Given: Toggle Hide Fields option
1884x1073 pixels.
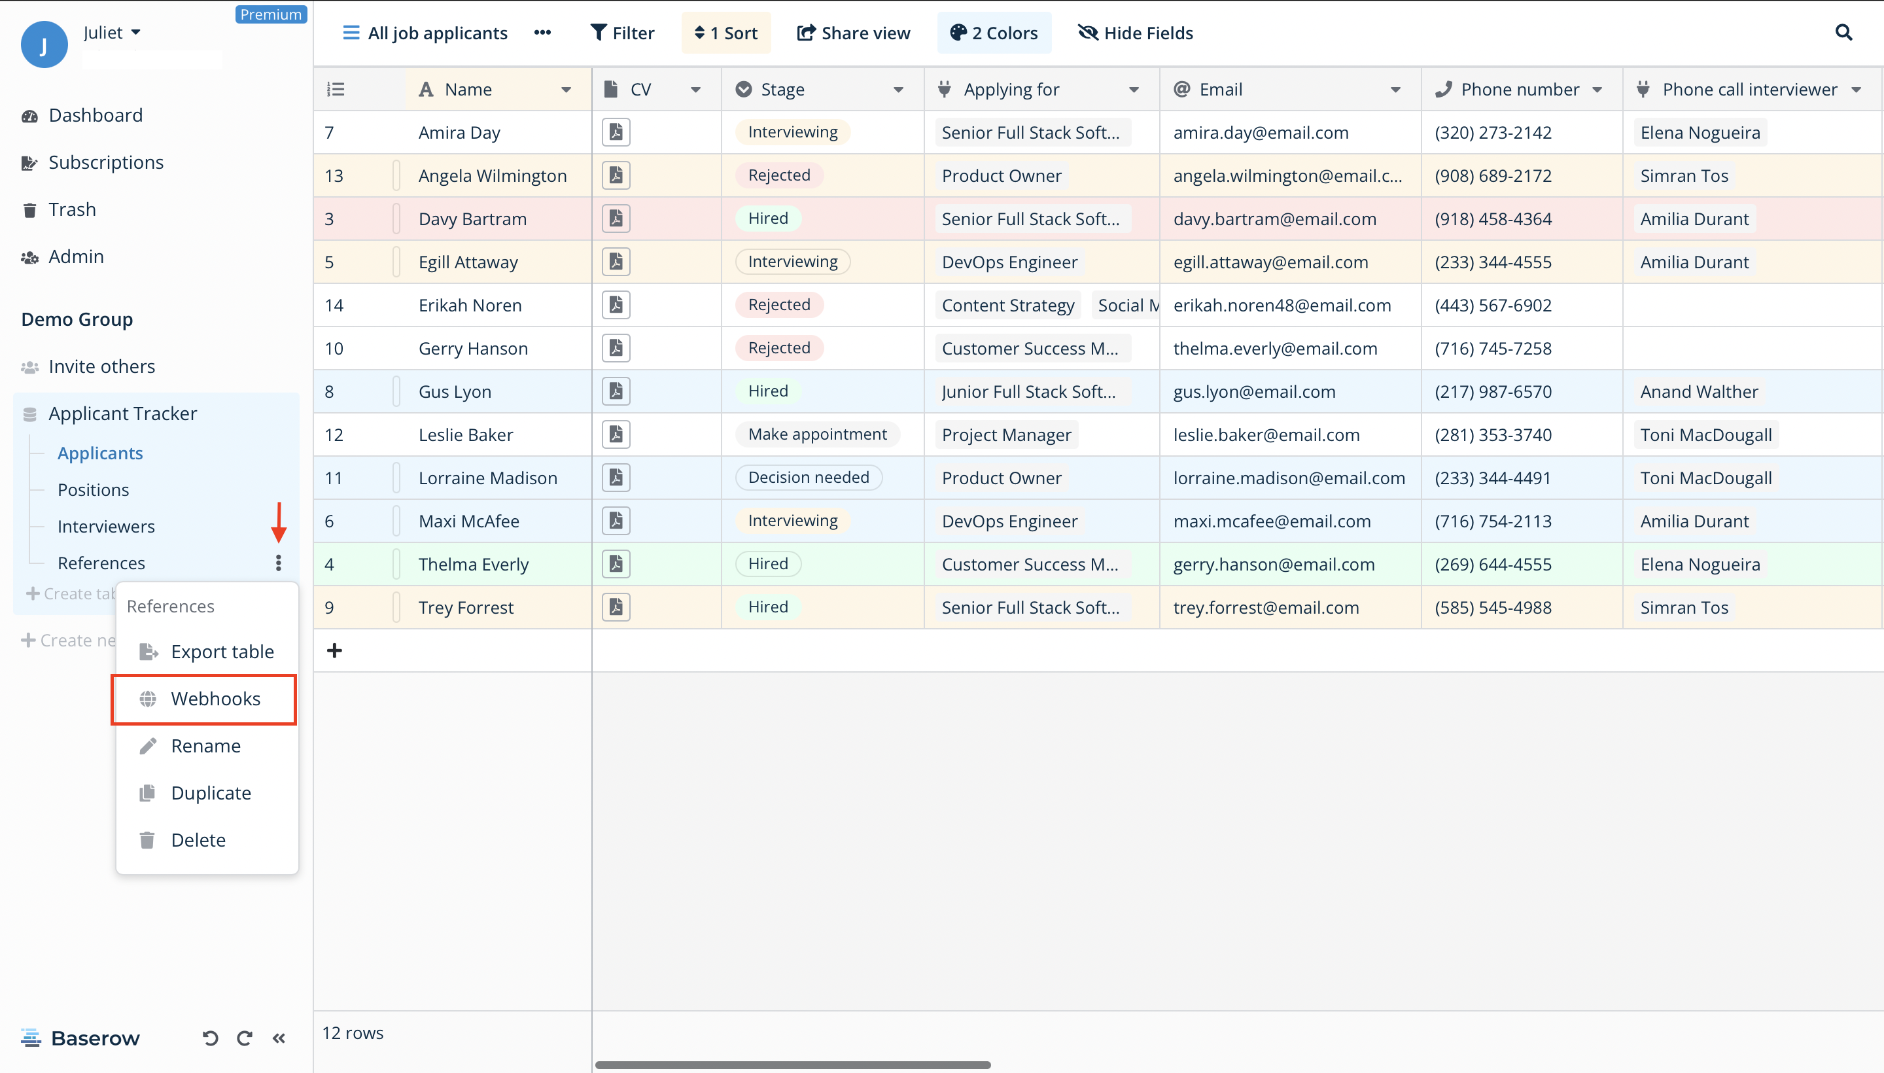Looking at the screenshot, I should [x=1135, y=33].
